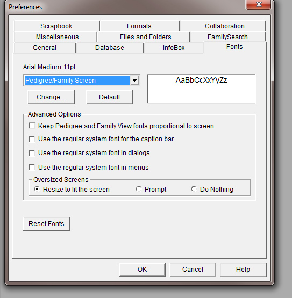Click the Arial Medium 11pt label

pyautogui.click(x=49, y=67)
